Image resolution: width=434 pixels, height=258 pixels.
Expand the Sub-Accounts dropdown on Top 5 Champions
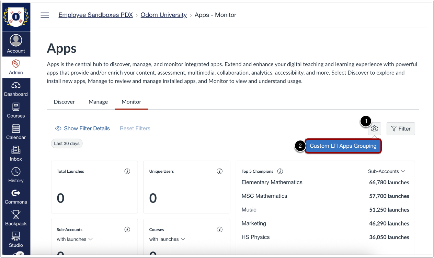[387, 171]
